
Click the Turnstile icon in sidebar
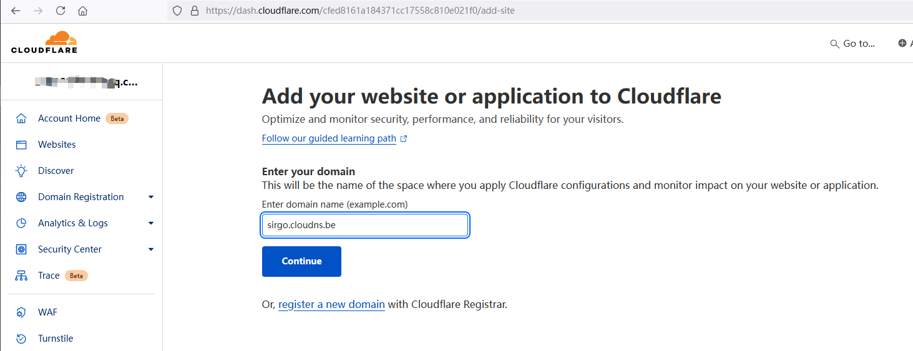[21, 339]
